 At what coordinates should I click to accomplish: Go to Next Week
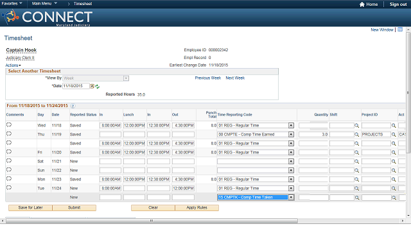[235, 78]
